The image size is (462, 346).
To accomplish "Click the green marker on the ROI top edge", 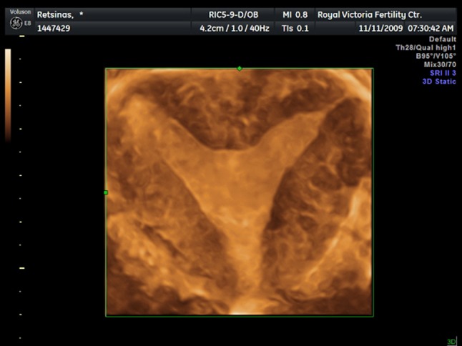I will (x=240, y=69).
